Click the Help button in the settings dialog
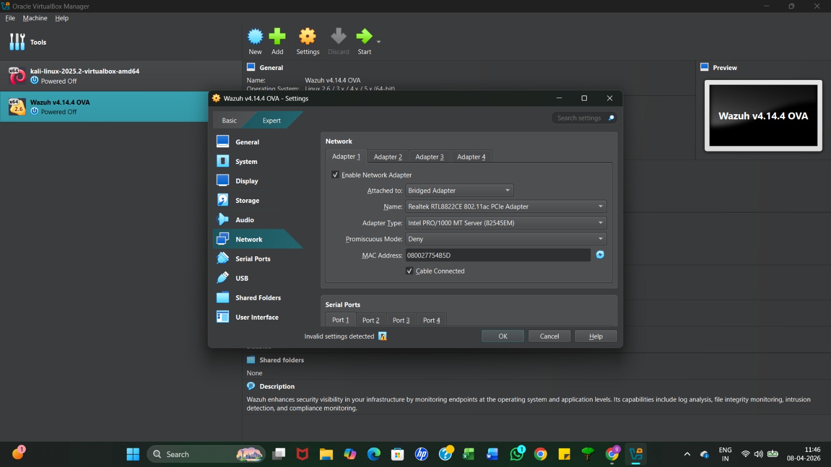 coord(596,336)
